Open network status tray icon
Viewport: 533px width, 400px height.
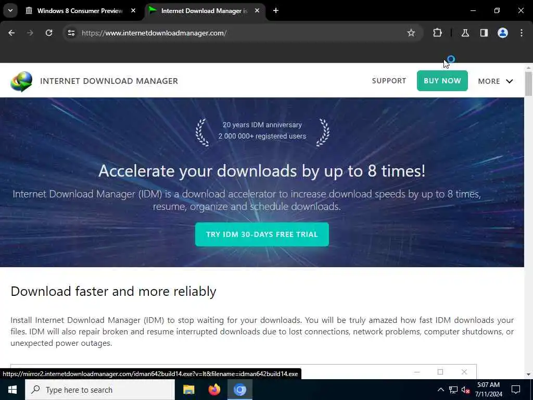453,390
